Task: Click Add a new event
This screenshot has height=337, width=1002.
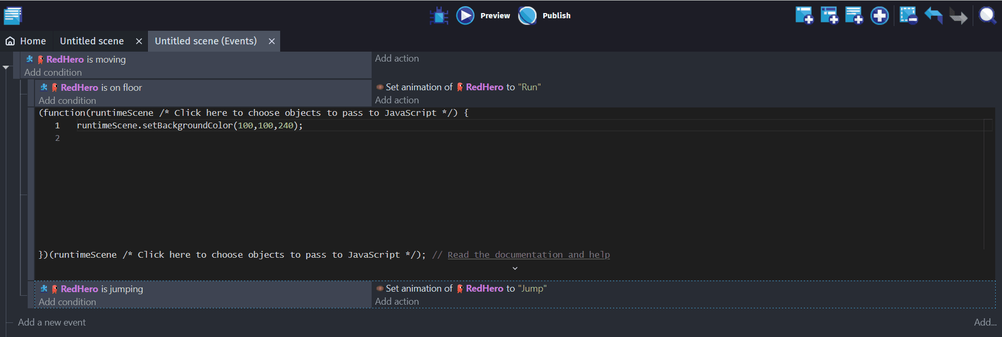Action: [52, 322]
